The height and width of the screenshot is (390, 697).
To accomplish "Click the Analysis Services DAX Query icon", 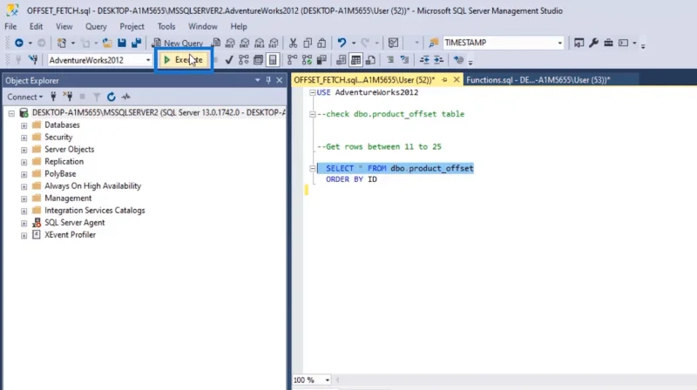I will pos(274,43).
